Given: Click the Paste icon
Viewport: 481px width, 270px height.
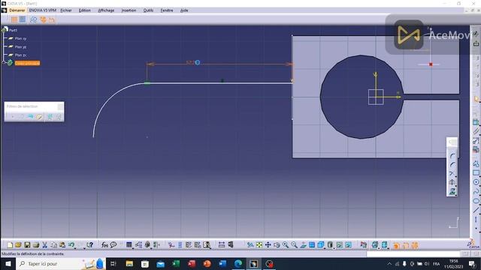Looking at the screenshot, I should (x=62, y=245).
